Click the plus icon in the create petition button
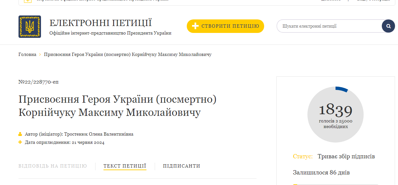The height and width of the screenshot is (185, 398). click(195, 26)
